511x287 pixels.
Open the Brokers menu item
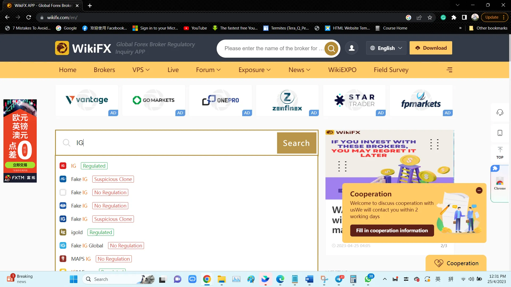(x=104, y=70)
